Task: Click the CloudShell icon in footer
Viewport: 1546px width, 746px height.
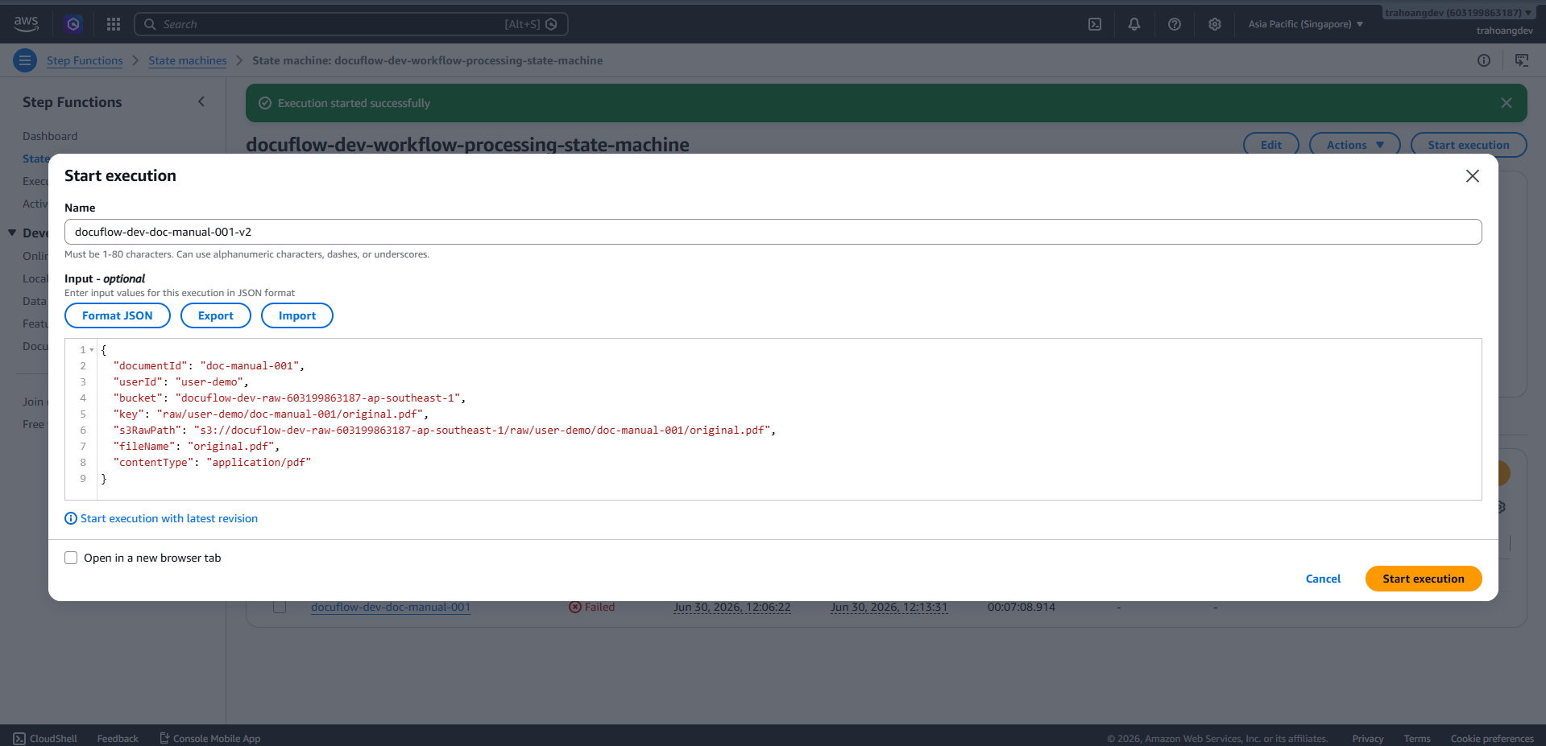Action: (19, 738)
